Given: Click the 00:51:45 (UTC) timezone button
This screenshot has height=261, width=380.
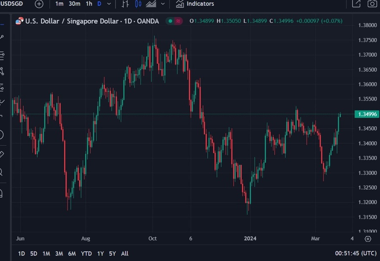Looking at the screenshot, I should pos(356,253).
